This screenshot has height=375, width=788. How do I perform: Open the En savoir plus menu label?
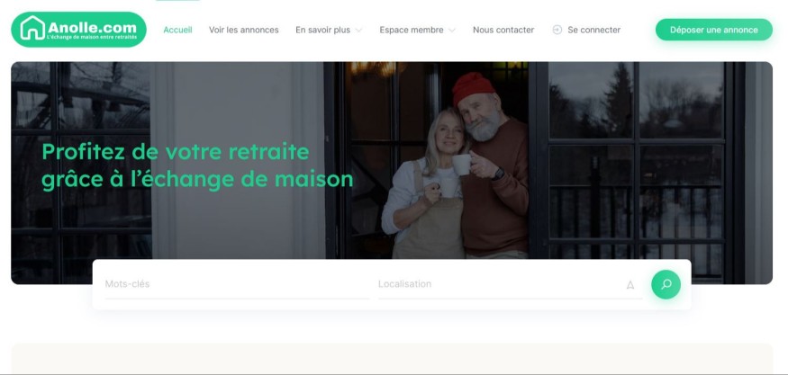click(x=322, y=30)
